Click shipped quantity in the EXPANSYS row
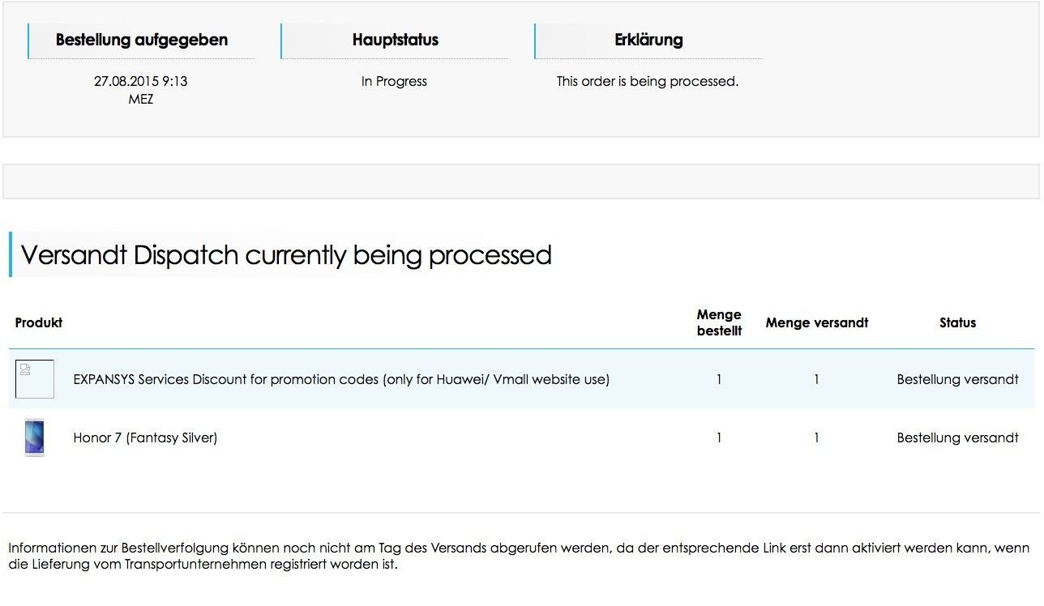The width and height of the screenshot is (1044, 606). pos(816,379)
